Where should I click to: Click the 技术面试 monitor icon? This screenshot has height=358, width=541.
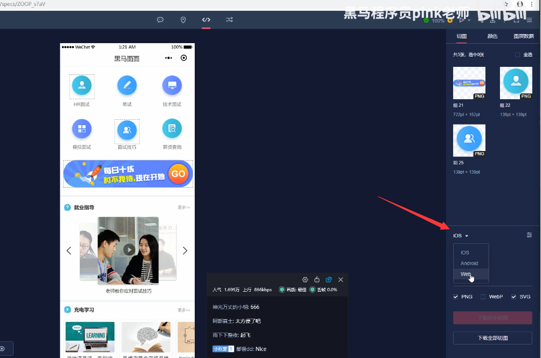(172, 85)
